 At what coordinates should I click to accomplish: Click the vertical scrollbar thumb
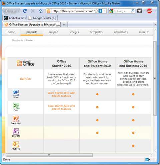pos(155,78)
